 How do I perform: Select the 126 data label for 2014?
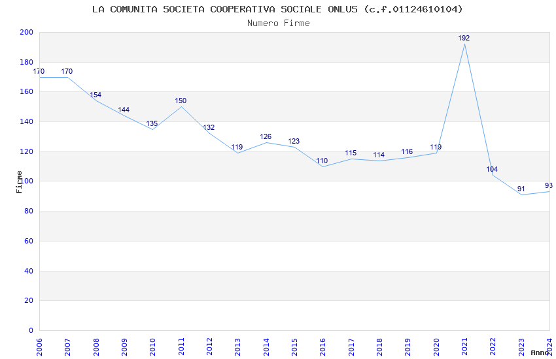(266, 136)
